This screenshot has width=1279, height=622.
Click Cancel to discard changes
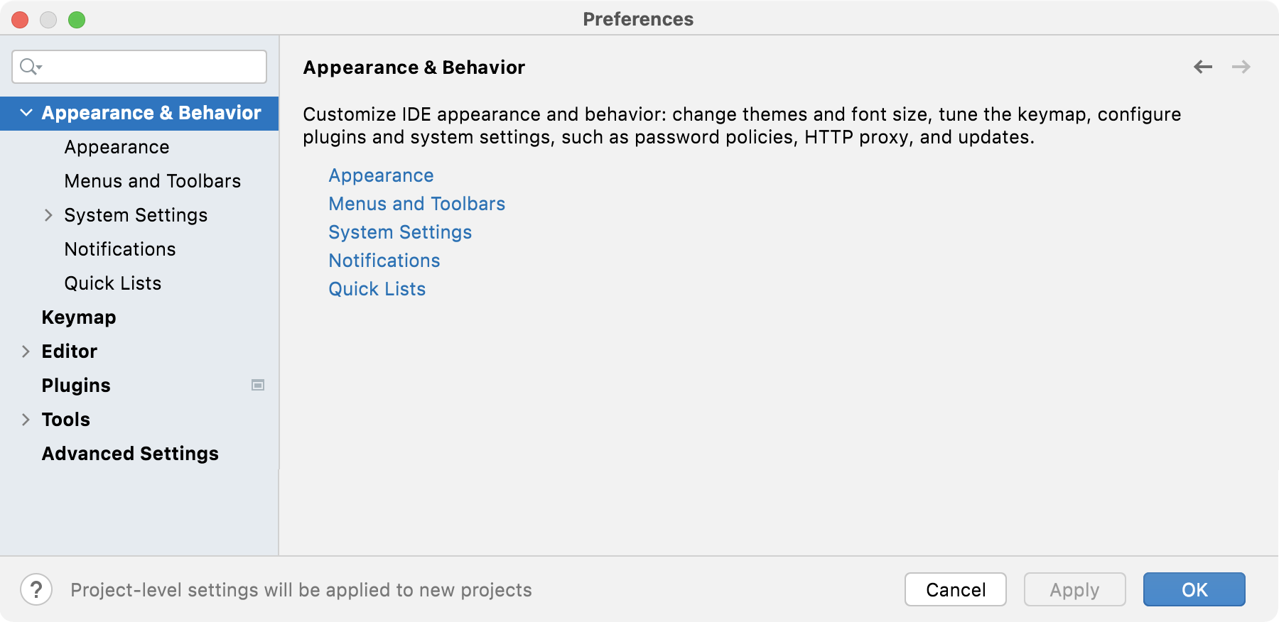click(x=955, y=589)
